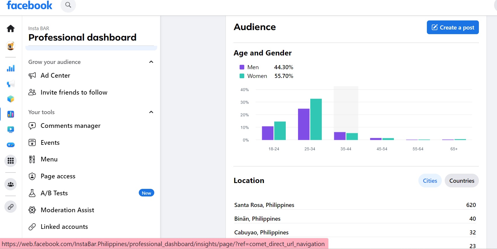Switch location view to Countries
Viewport: 497px width, 249px height.
coord(462,181)
